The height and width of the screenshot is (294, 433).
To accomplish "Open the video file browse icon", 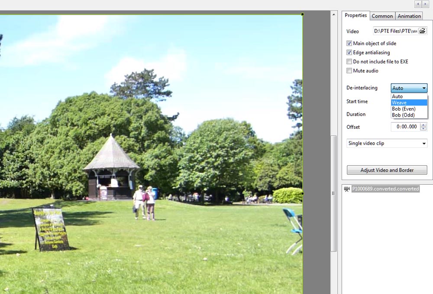I will (x=423, y=31).
